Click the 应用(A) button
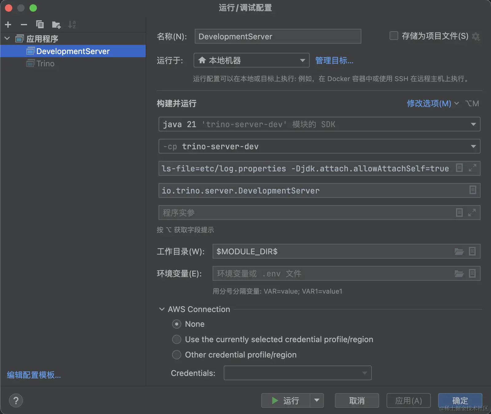The width and height of the screenshot is (491, 414). pyautogui.click(x=408, y=400)
